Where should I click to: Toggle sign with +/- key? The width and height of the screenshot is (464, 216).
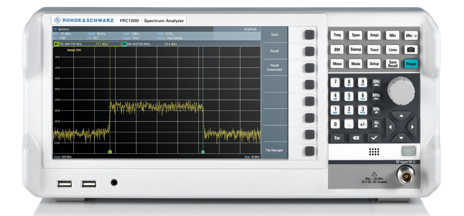click(363, 124)
